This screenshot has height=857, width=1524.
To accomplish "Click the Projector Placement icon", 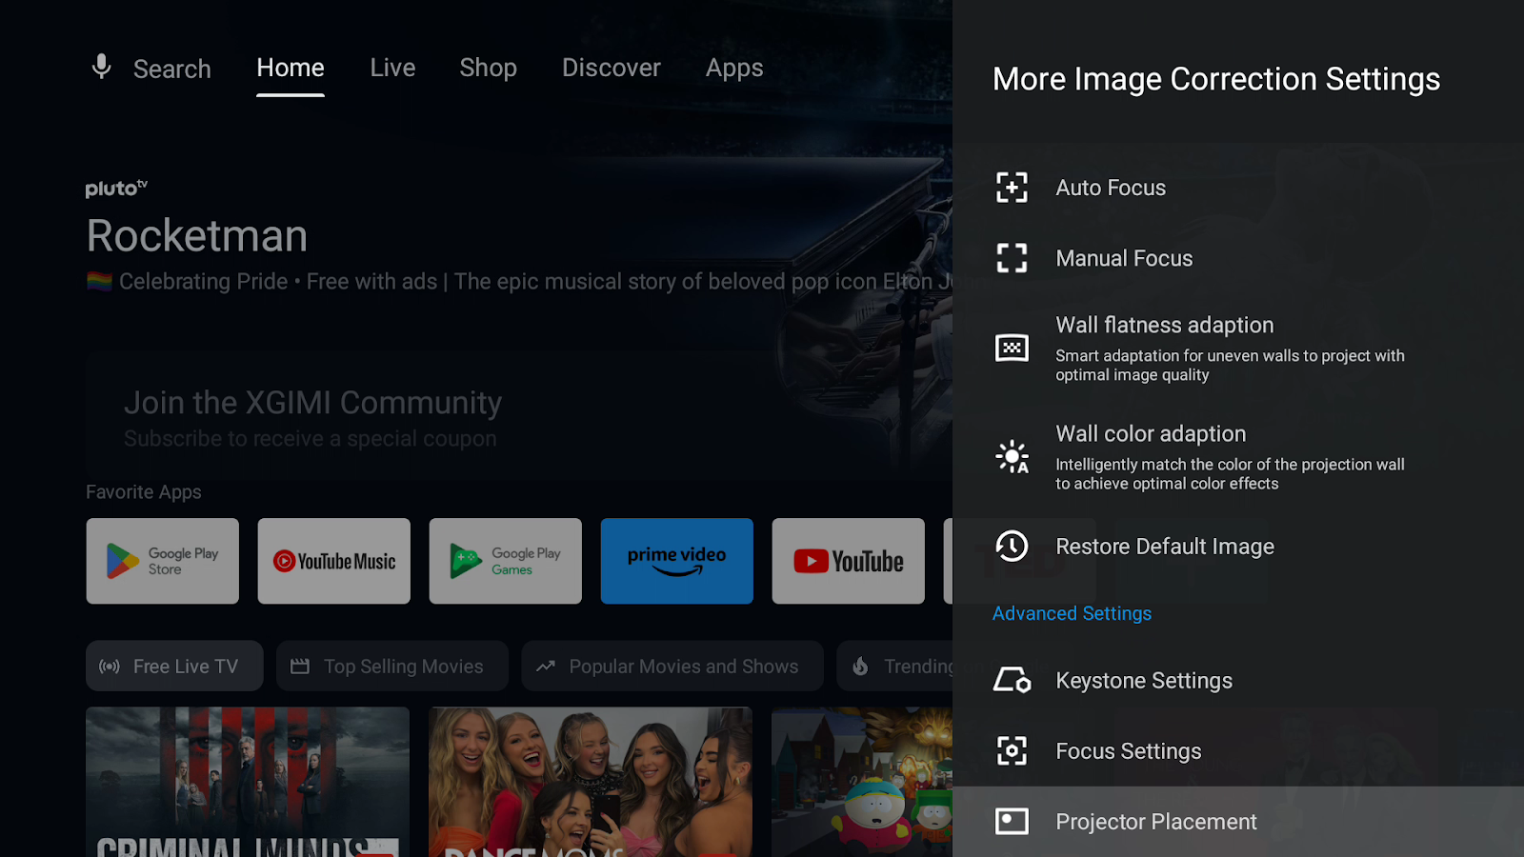I will [1012, 822].
